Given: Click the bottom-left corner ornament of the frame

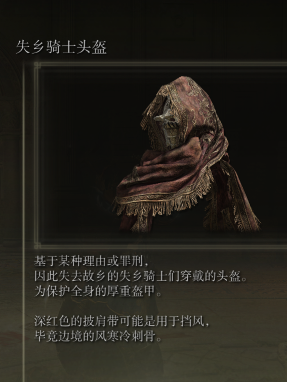Looking at the screenshot, I should pos(37,245).
